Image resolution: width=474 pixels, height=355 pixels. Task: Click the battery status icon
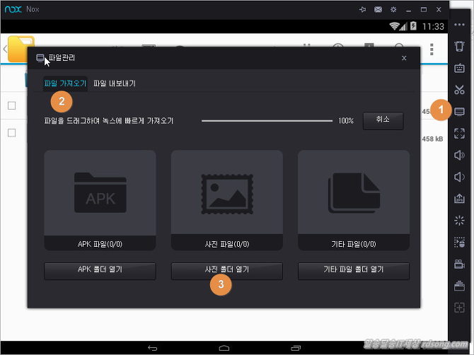point(413,26)
